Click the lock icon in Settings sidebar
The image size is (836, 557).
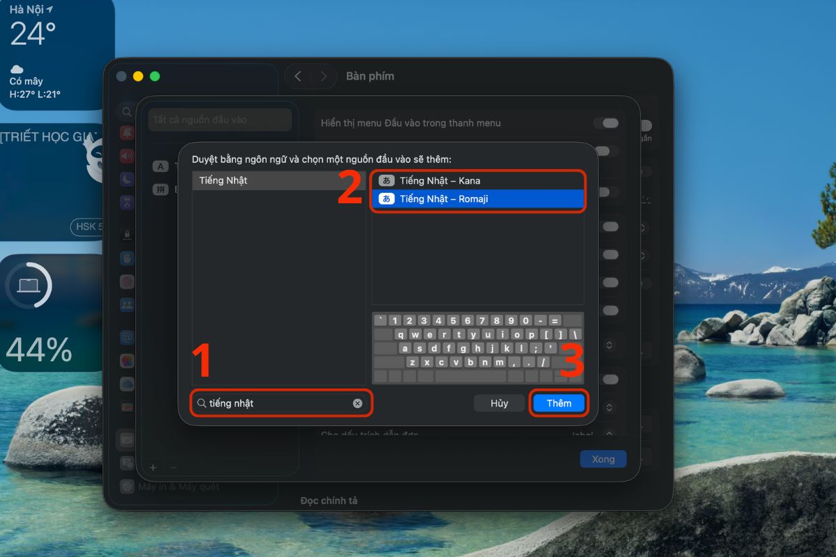tap(127, 235)
